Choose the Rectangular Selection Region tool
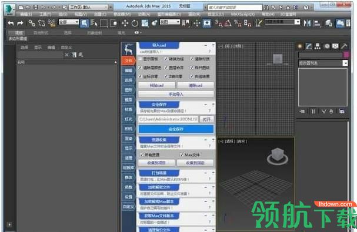This screenshot has height=232, width=357. [x=104, y=23]
